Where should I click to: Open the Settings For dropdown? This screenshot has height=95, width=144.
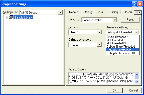60,13
